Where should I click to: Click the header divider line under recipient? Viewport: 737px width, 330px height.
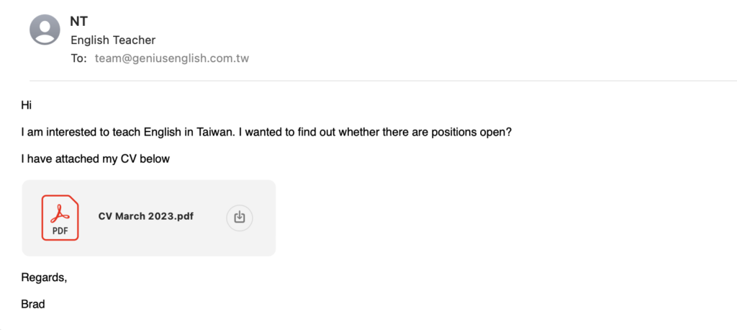click(383, 81)
